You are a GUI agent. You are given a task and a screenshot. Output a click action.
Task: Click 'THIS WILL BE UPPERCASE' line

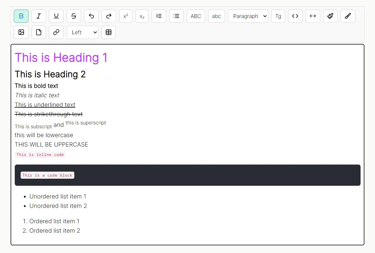pos(51,144)
